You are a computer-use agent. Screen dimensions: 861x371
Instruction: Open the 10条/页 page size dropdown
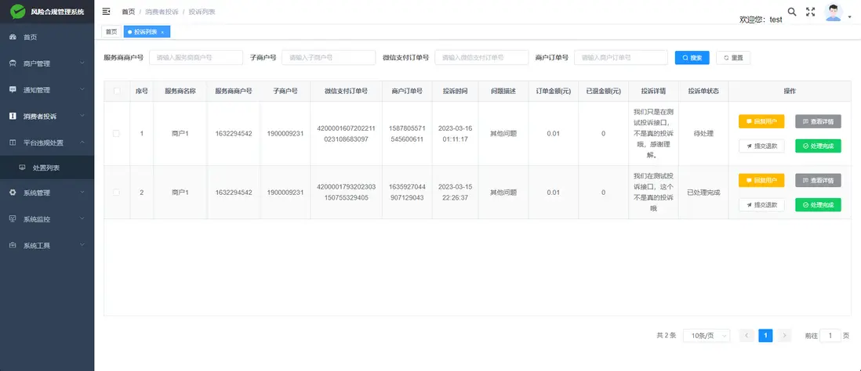[x=707, y=336]
